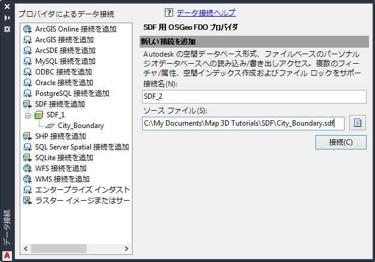
Task: Open the データ接続ヘルプ link
Action: point(206,13)
